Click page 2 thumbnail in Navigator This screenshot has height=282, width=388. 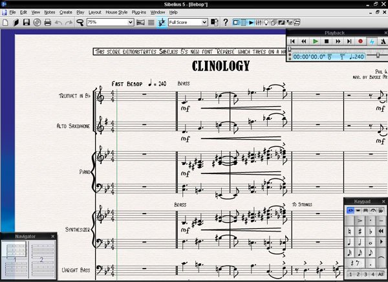click(x=41, y=259)
